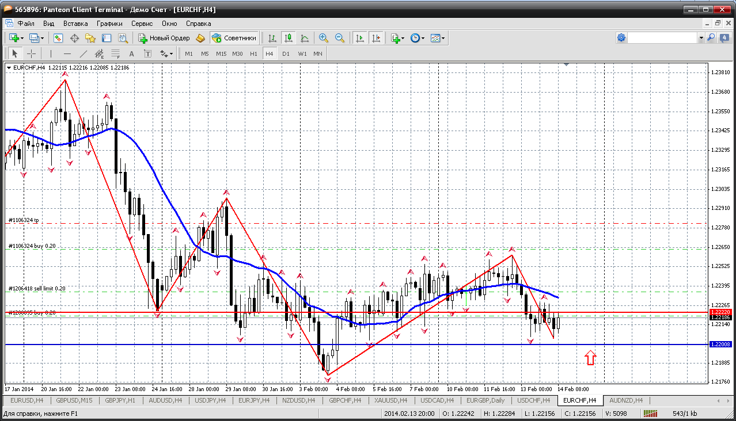
Task: Switch to XAUUSD,H4 chart tab
Action: [390, 400]
